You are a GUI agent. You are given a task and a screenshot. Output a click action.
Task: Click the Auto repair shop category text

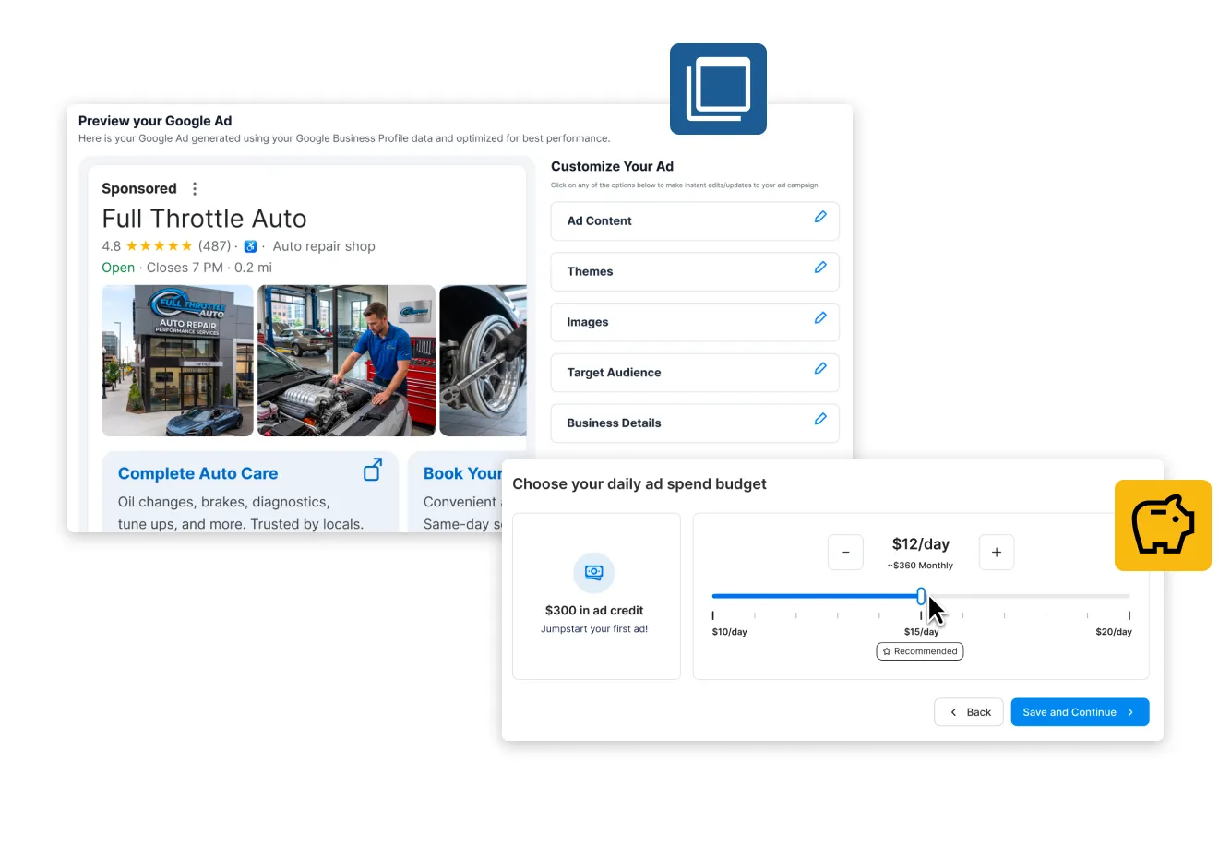(x=324, y=246)
